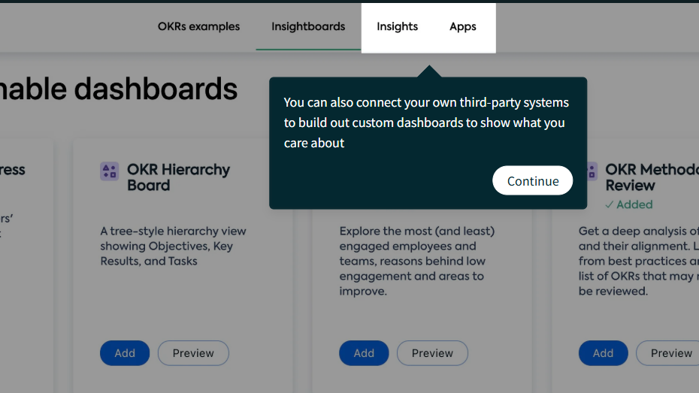The image size is (699, 393).
Task: Preview the OKR Hierarchy Board
Action: (193, 353)
